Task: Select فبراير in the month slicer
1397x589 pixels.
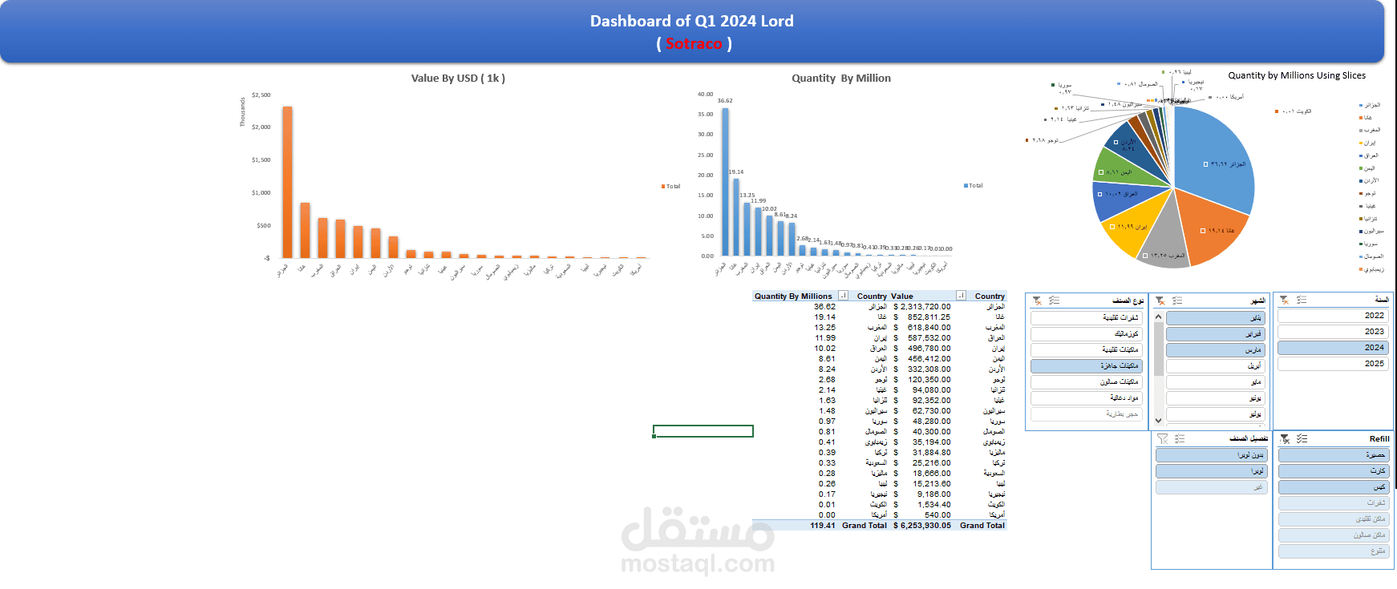Action: pyautogui.click(x=1216, y=334)
